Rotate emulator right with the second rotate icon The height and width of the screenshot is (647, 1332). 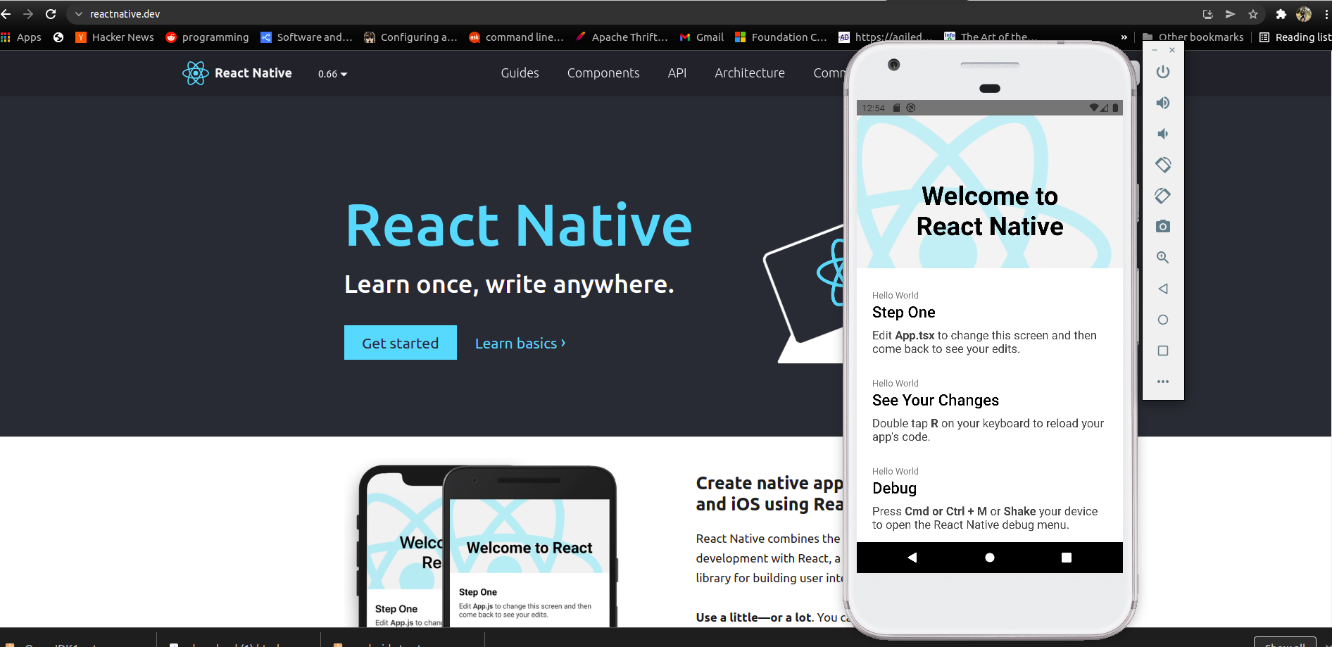(x=1163, y=196)
